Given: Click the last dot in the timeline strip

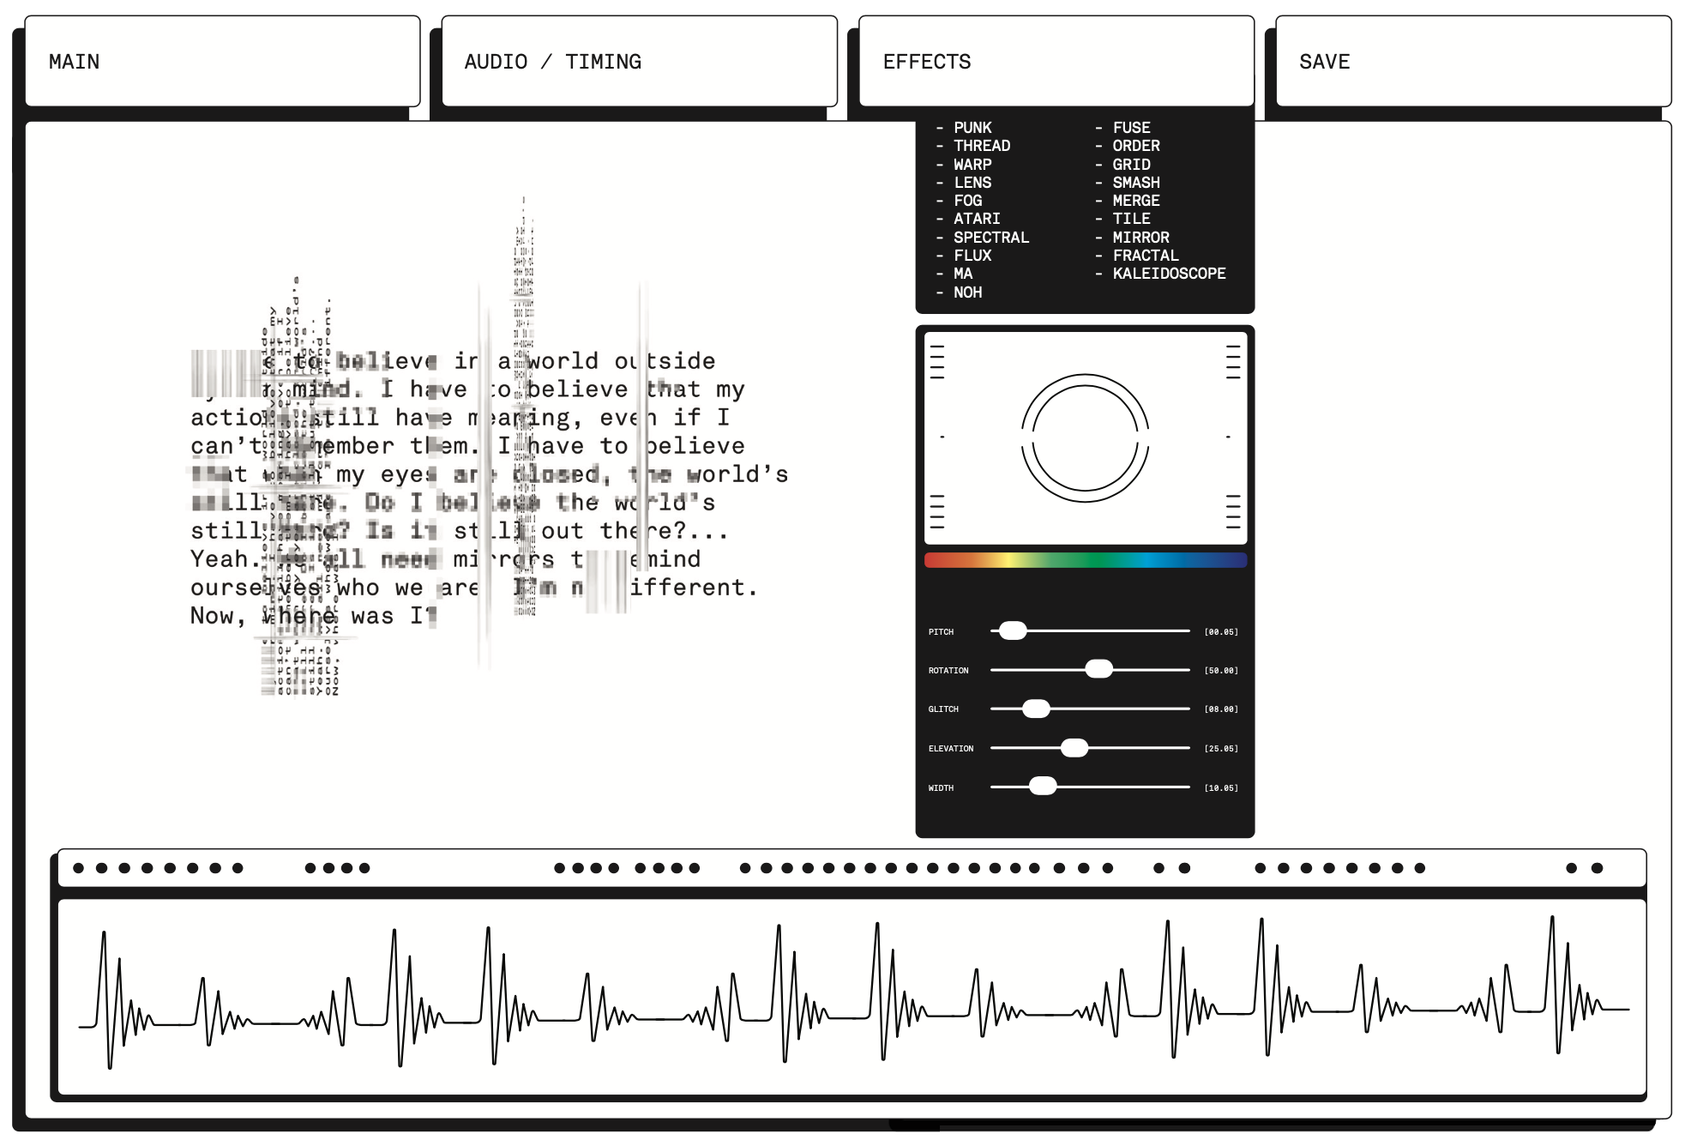Looking at the screenshot, I should (x=1597, y=868).
